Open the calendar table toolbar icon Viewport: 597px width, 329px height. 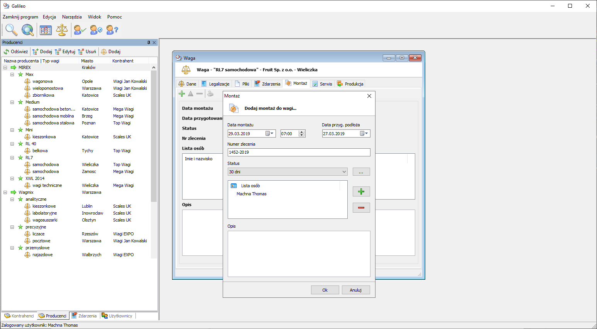[46, 30]
